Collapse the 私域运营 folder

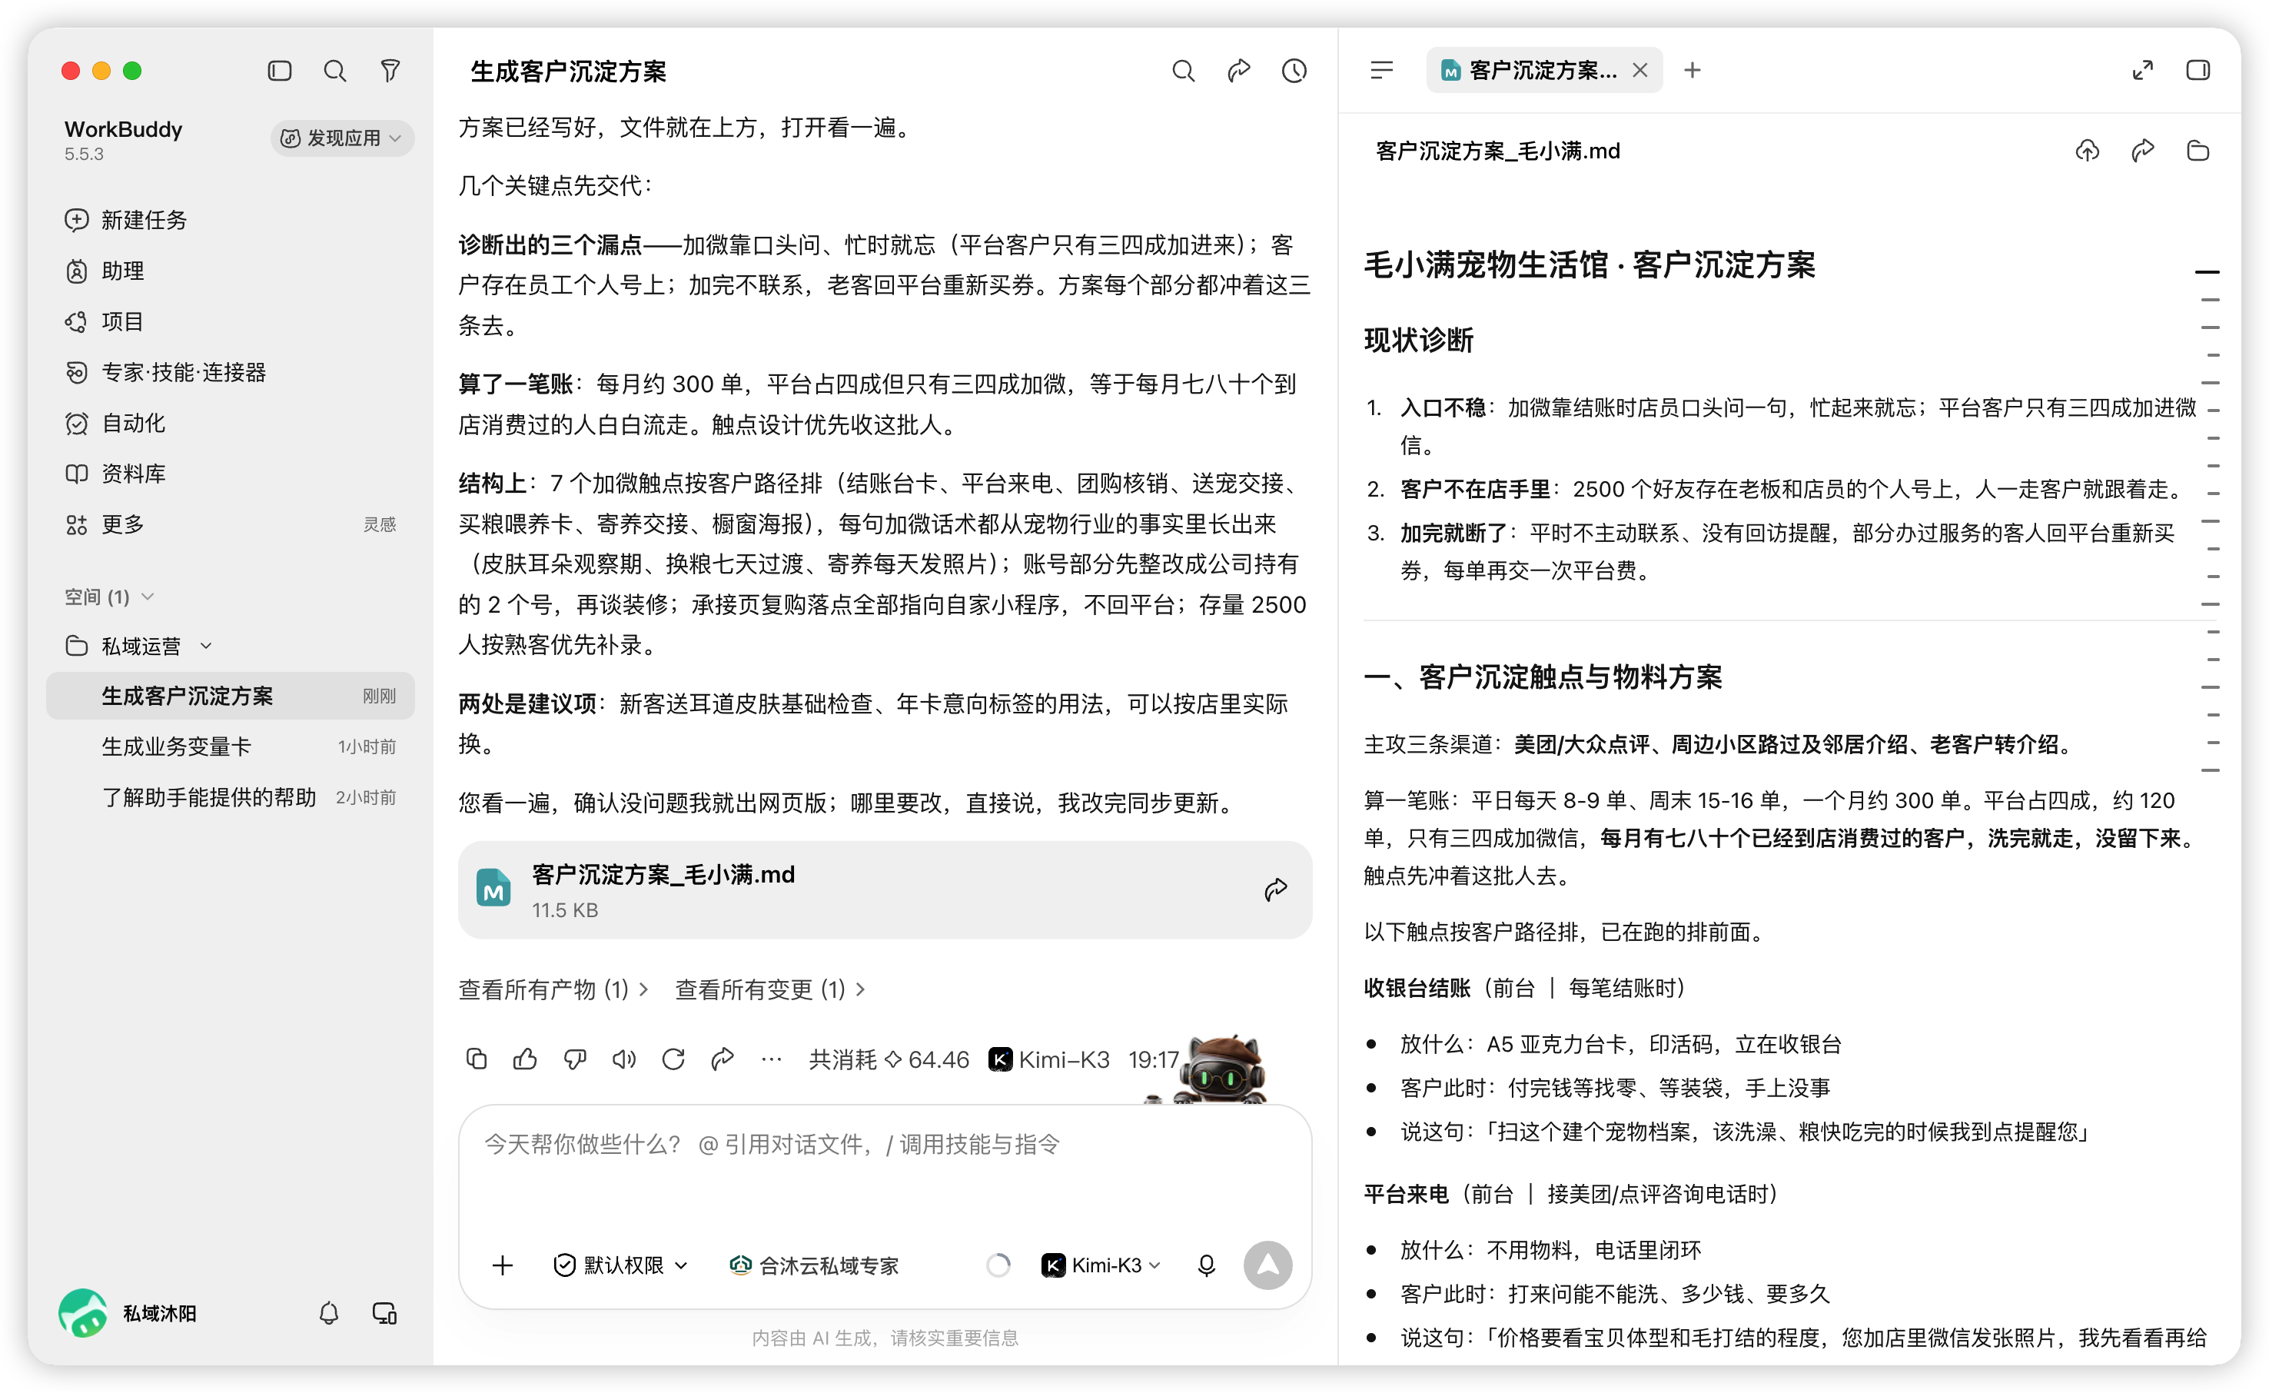click(x=206, y=646)
